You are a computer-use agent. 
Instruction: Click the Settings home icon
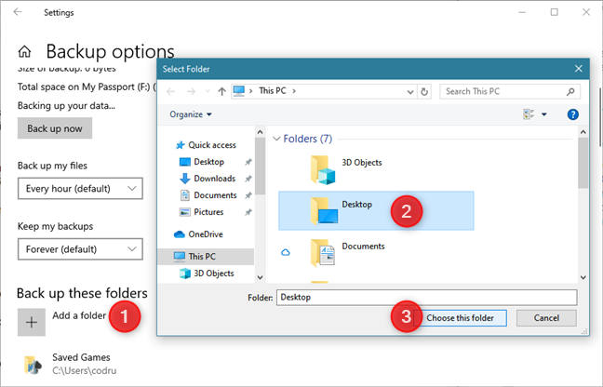click(x=25, y=52)
